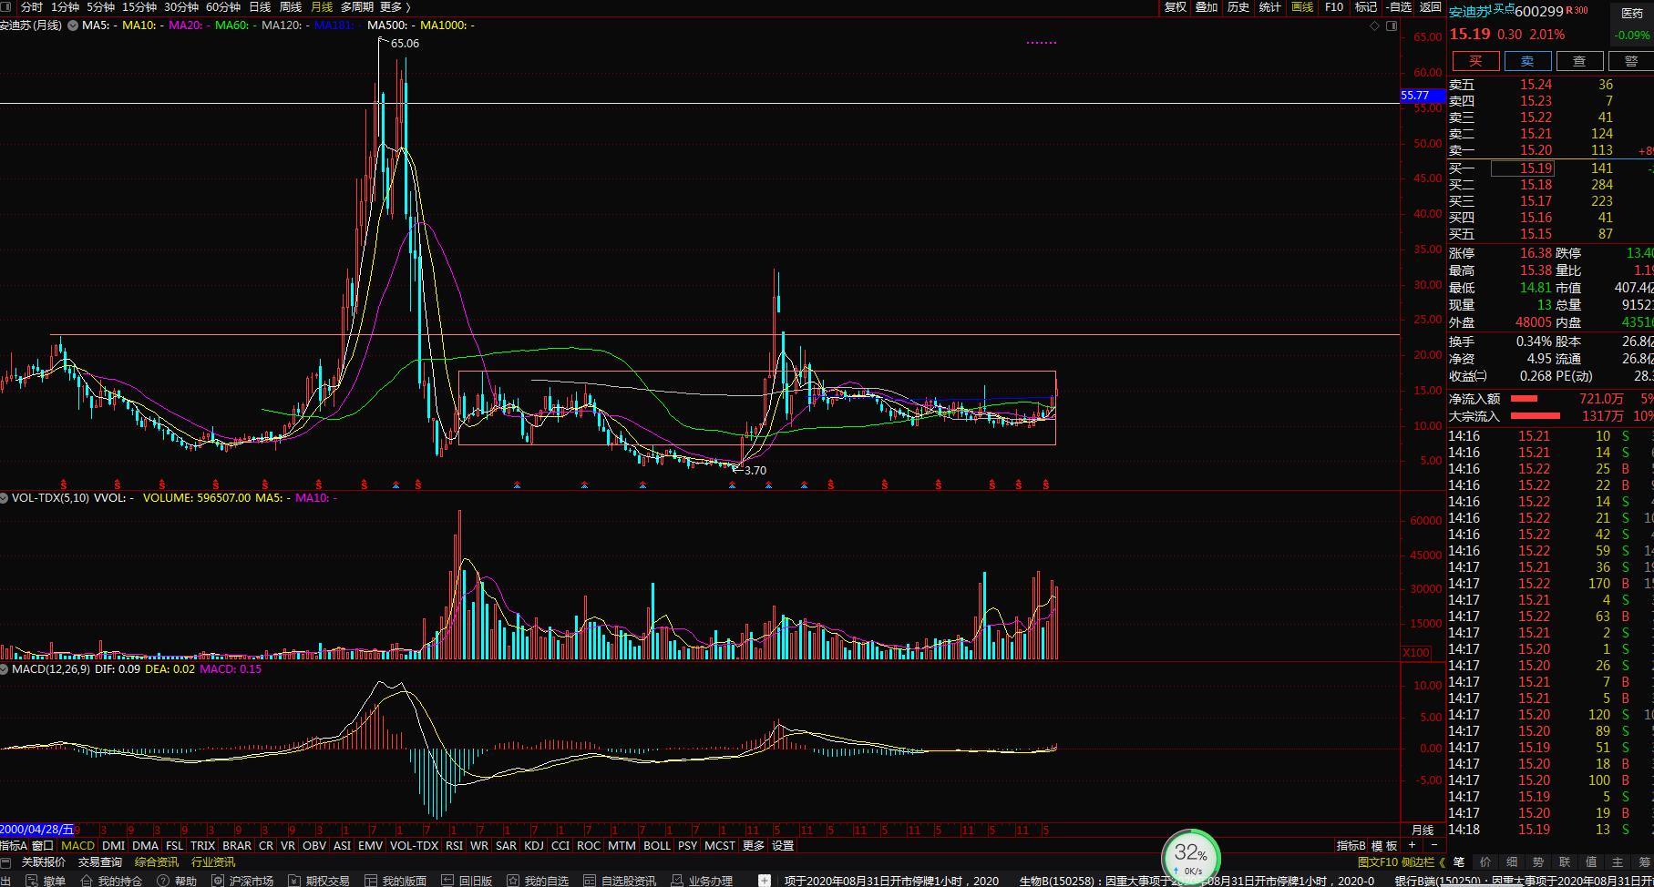
Task: Select 30分钟 timeframe
Action: pyautogui.click(x=181, y=6)
